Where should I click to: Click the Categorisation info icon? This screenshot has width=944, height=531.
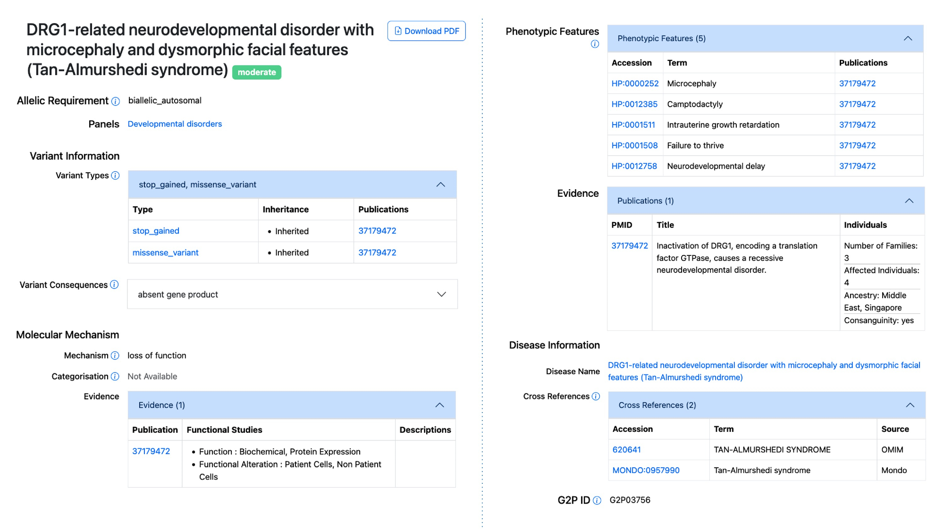[115, 376]
